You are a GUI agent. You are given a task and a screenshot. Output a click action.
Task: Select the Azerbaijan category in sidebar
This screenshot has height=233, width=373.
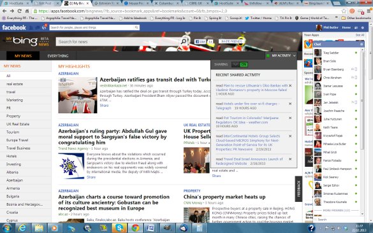pyautogui.click(x=26, y=180)
